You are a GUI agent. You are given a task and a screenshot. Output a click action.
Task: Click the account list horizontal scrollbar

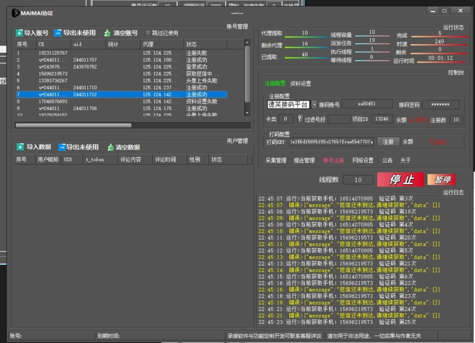point(73,125)
